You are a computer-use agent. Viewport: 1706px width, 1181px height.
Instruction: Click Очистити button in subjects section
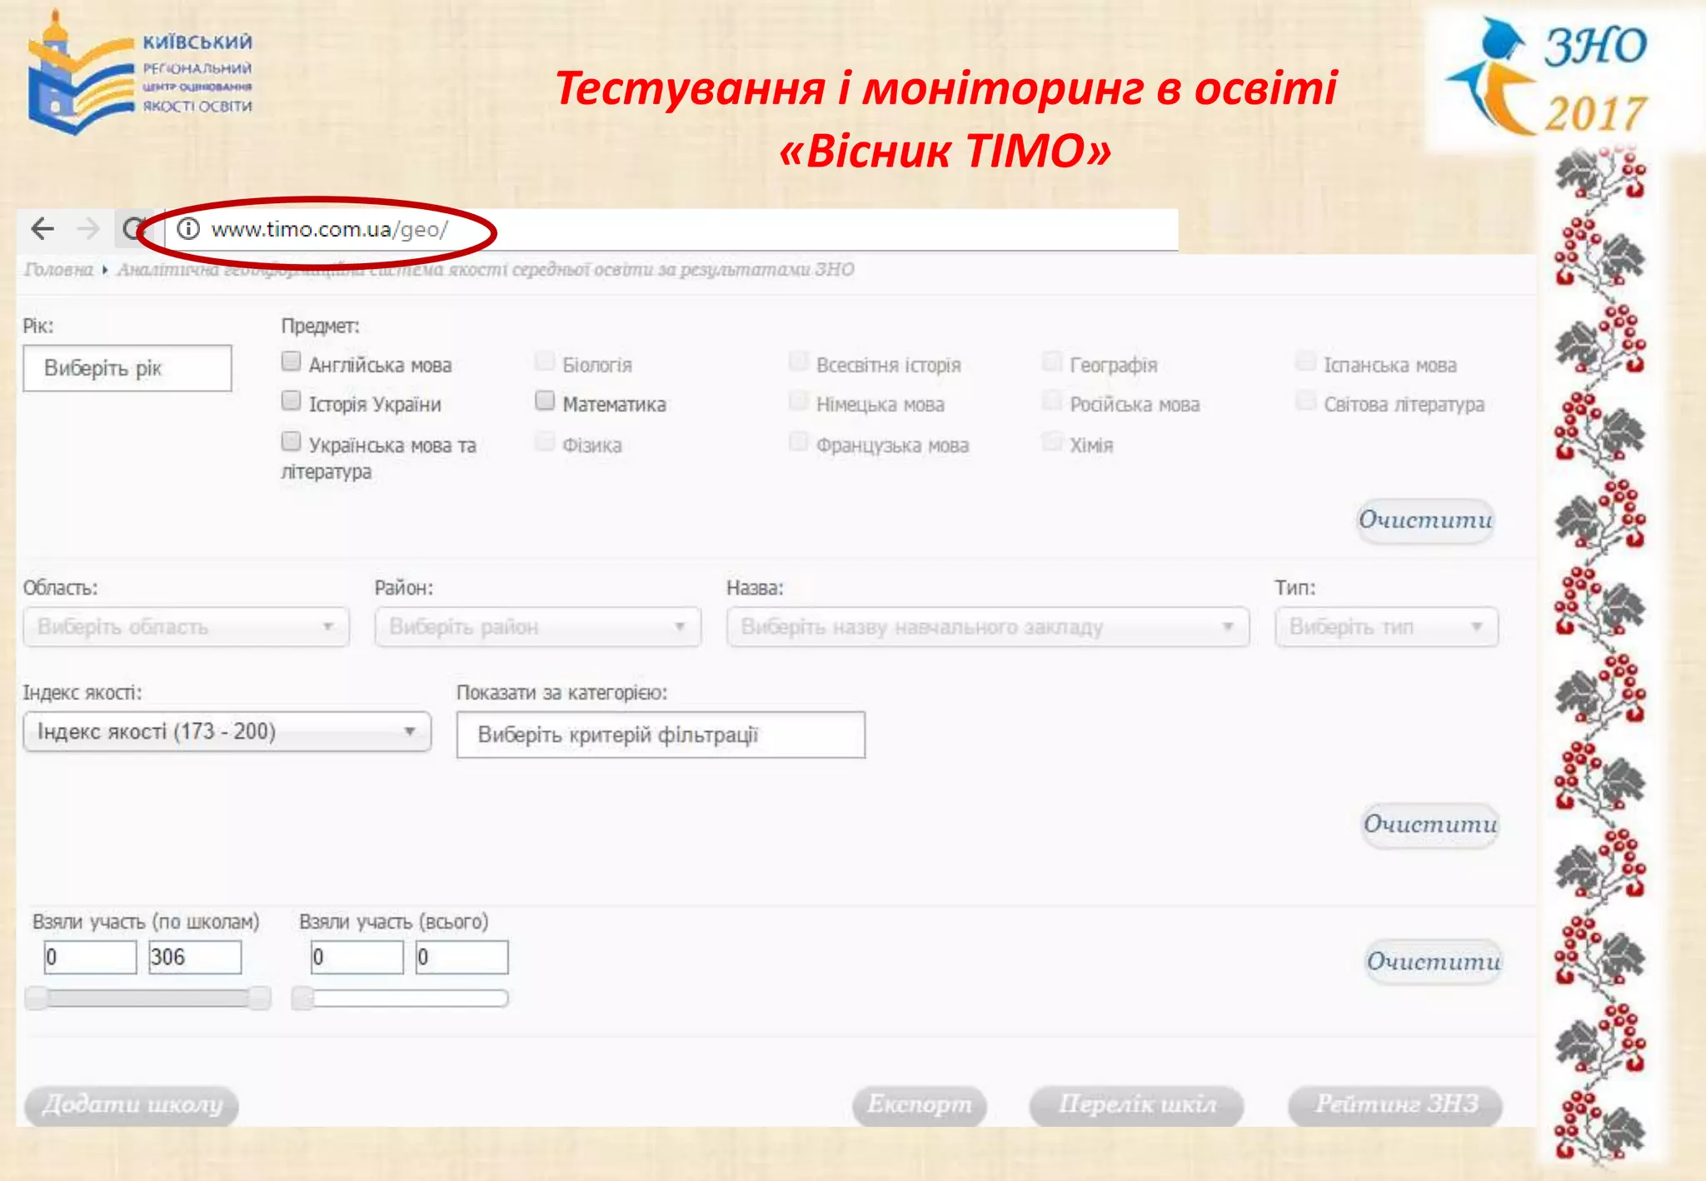1425,521
